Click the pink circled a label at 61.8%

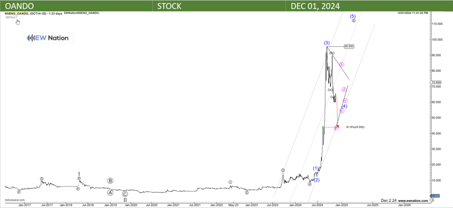pyautogui.click(x=336, y=128)
